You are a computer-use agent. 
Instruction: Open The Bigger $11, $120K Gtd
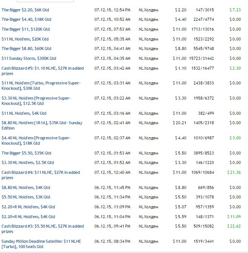[25, 29]
